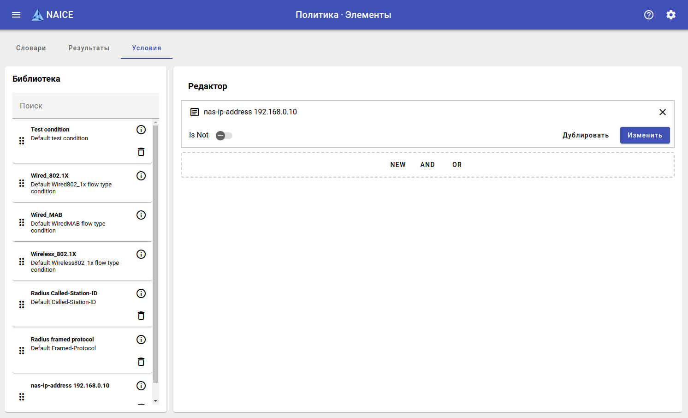Toggle the Is Not switch
688x418 pixels.
click(x=224, y=136)
